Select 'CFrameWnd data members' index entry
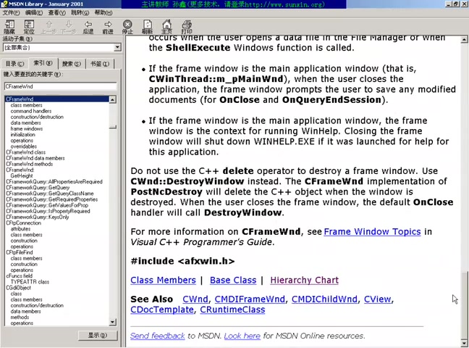Image resolution: width=469 pixels, height=348 pixels. pos(35,158)
